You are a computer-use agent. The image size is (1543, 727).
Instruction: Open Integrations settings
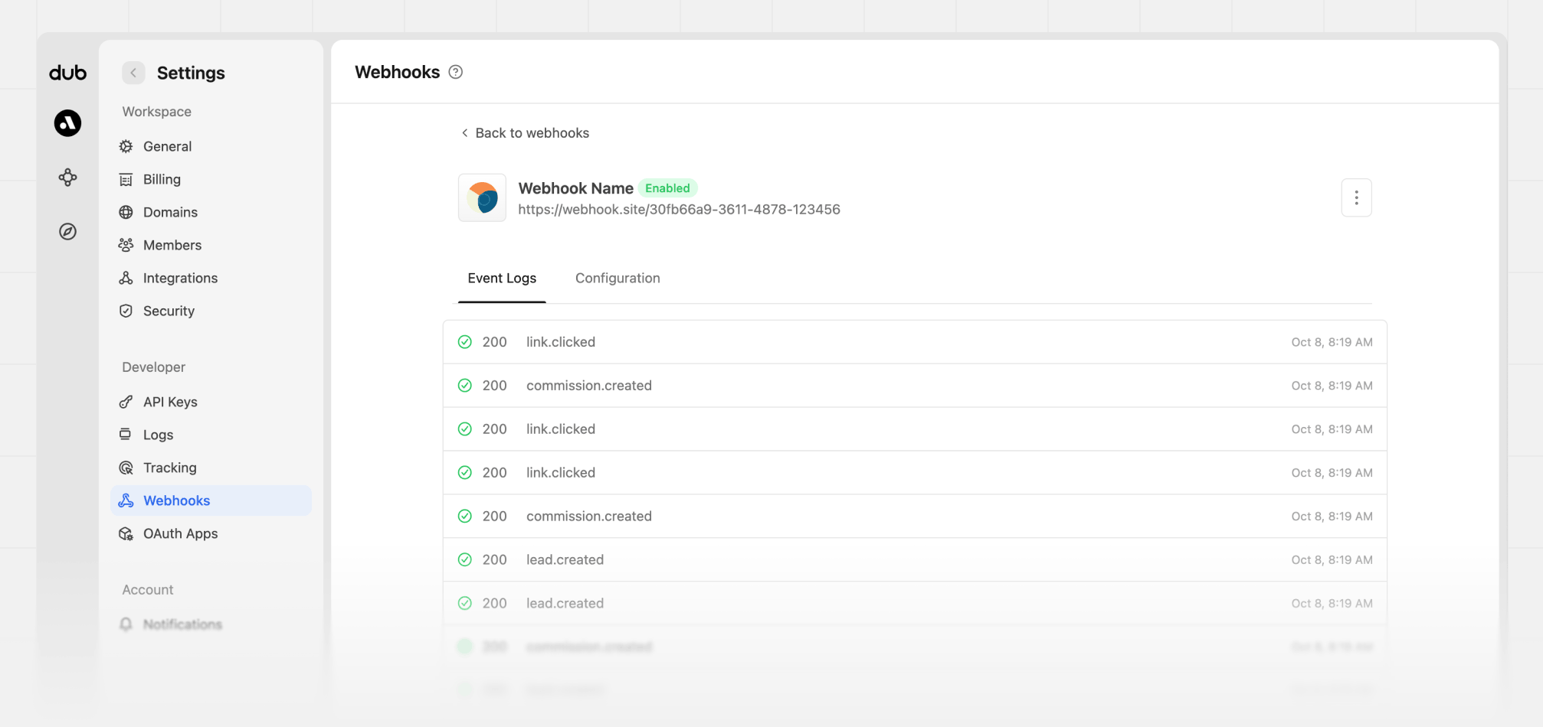point(211,278)
